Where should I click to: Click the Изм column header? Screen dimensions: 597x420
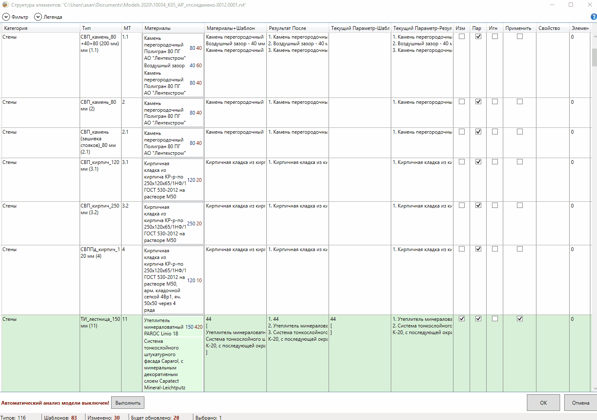tap(461, 28)
